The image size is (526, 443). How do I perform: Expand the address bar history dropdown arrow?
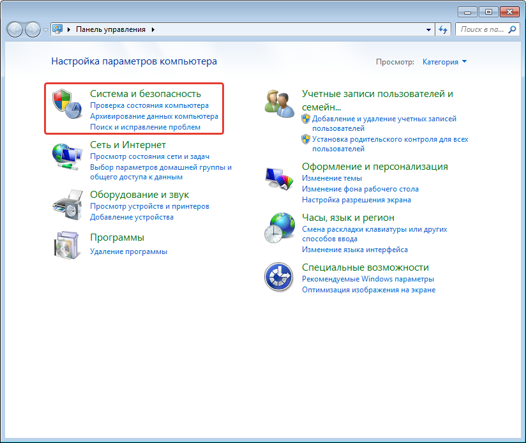(x=428, y=29)
